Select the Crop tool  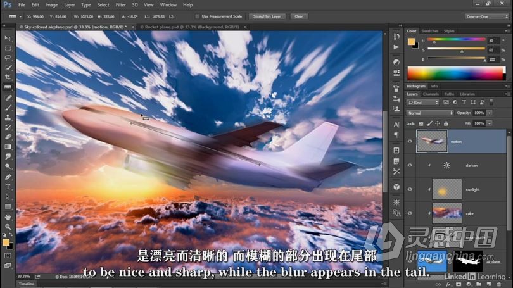pyautogui.click(x=8, y=77)
